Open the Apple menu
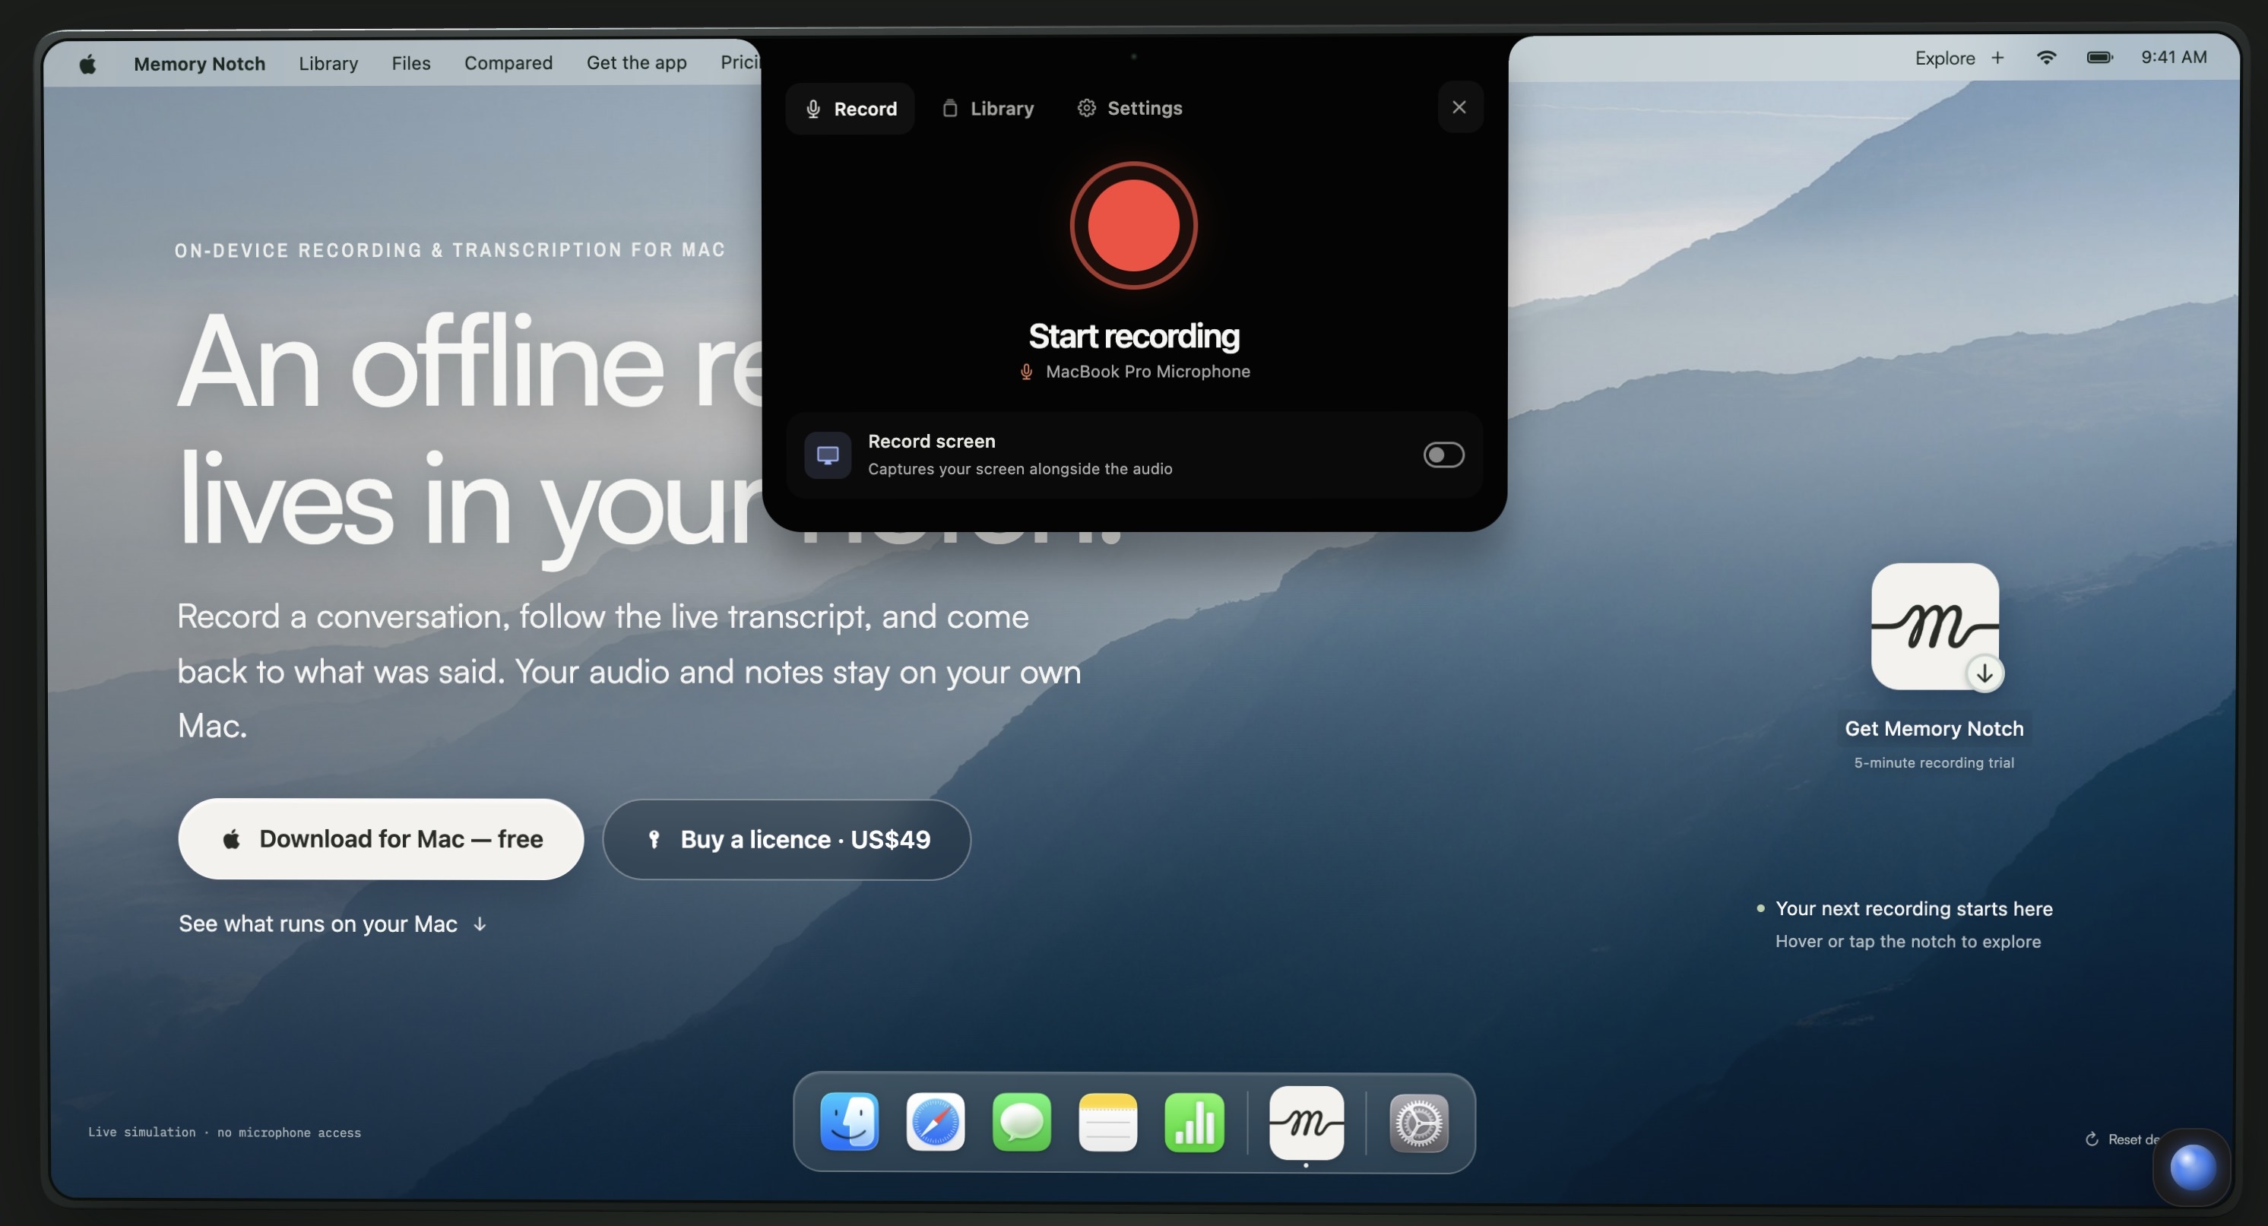This screenshot has height=1226, width=2268. click(87, 63)
